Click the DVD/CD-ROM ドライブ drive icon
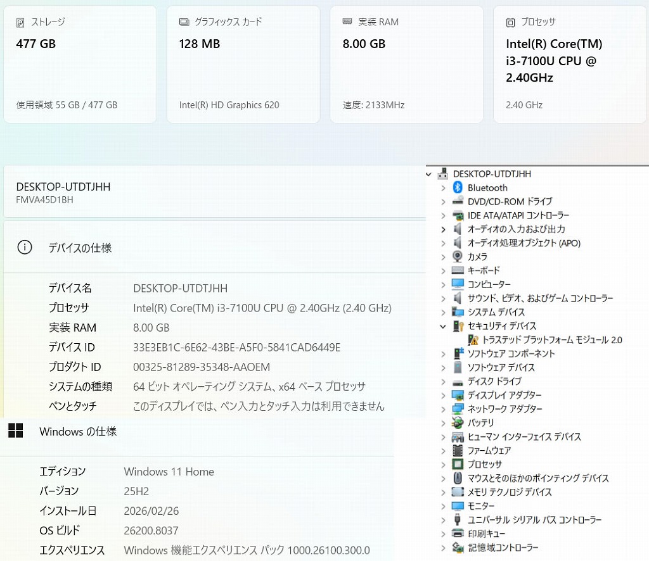The height and width of the screenshot is (561, 649). (458, 201)
